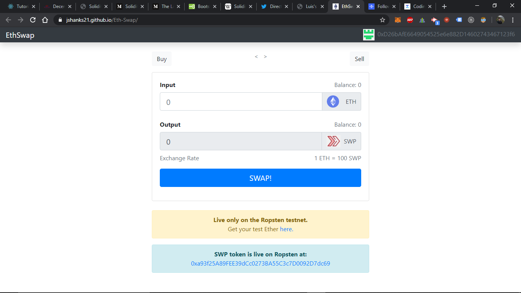The height and width of the screenshot is (293, 521).
Task: Switch swap direction with the arrows
Action: [260, 56]
